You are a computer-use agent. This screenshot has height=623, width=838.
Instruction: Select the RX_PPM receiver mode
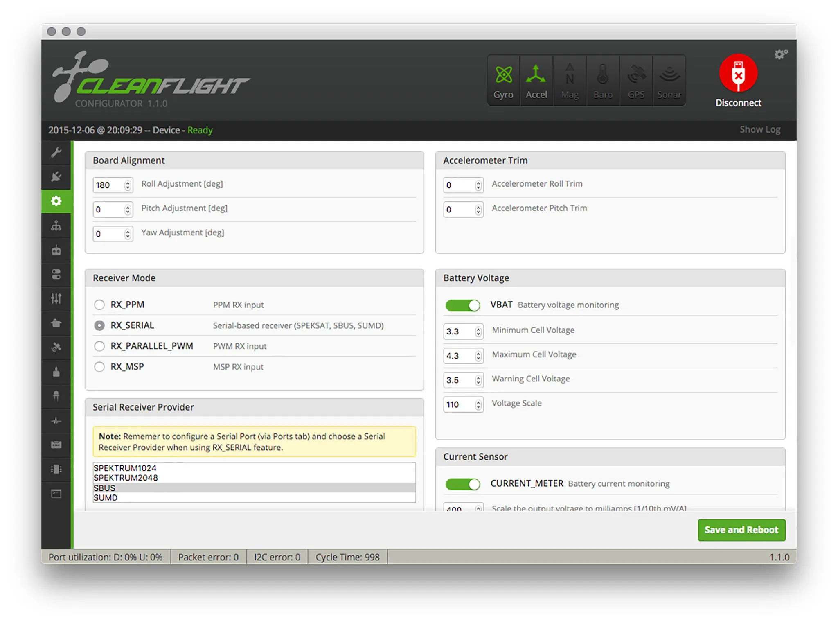coord(99,305)
